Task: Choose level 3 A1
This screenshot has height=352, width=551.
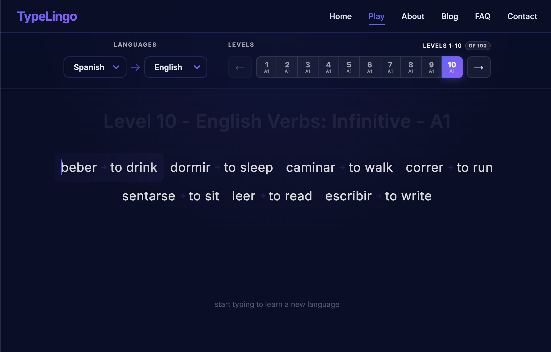Action: point(308,67)
